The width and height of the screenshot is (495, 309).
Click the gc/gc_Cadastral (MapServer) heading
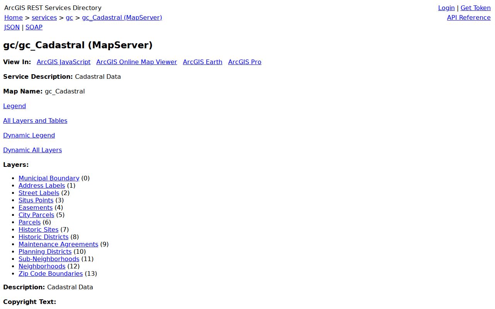(78, 45)
